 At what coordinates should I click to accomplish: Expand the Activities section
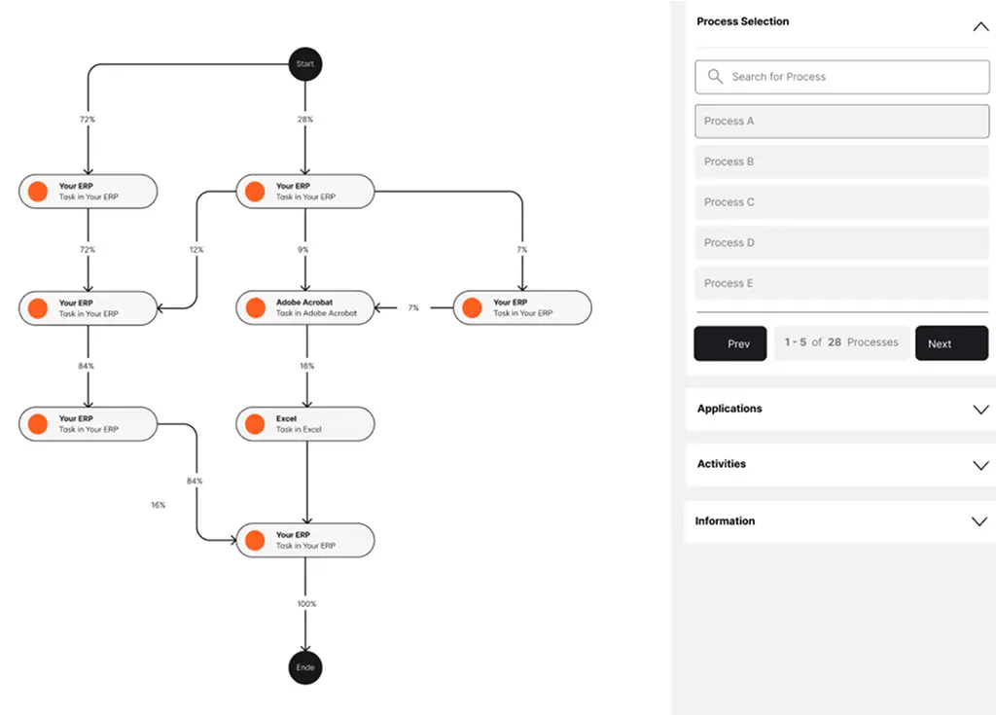click(x=979, y=465)
